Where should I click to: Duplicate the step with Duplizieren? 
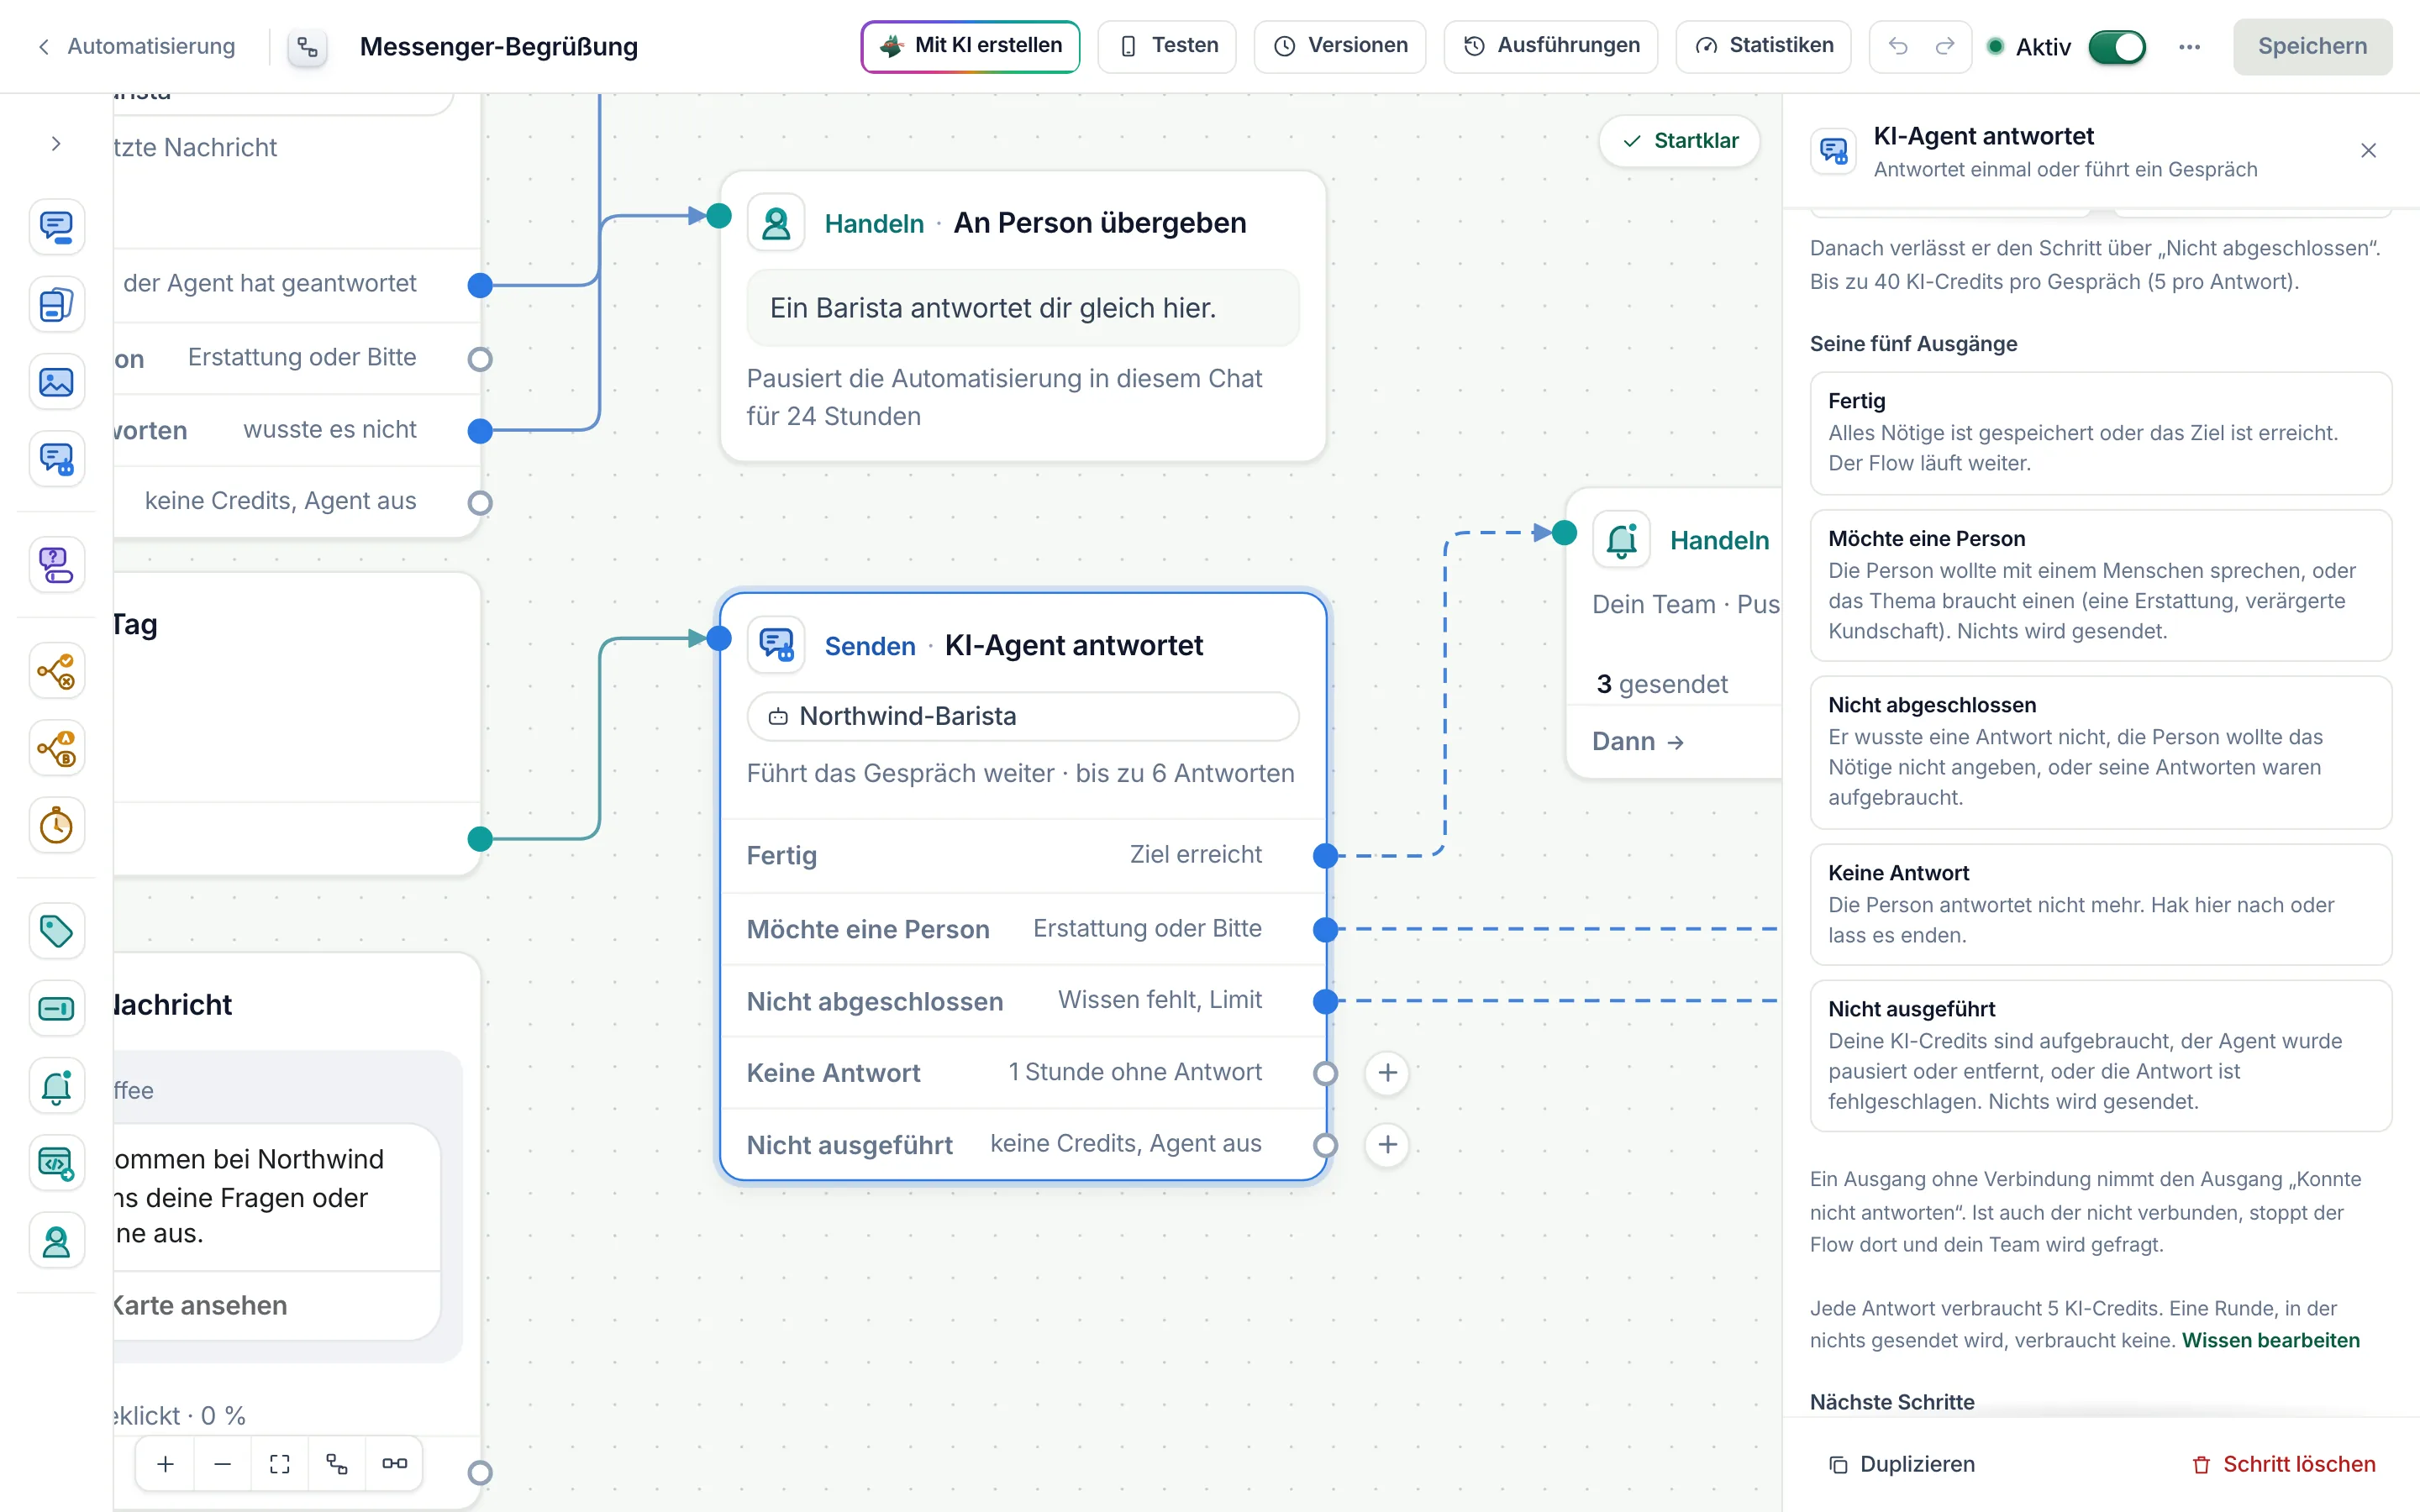click(x=1902, y=1464)
